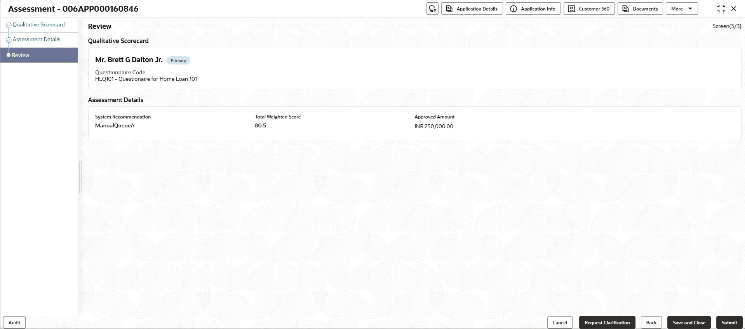
Task: Open Documents button
Action: click(640, 9)
